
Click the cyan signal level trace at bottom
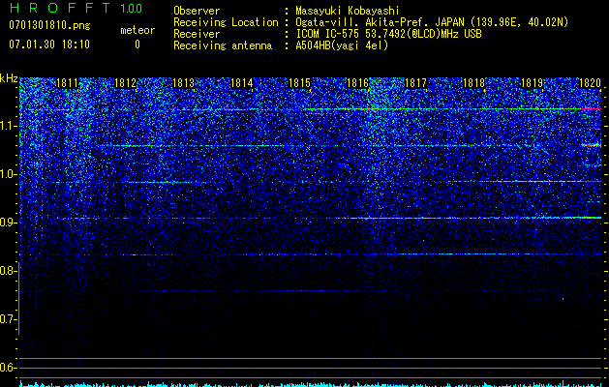(311, 384)
